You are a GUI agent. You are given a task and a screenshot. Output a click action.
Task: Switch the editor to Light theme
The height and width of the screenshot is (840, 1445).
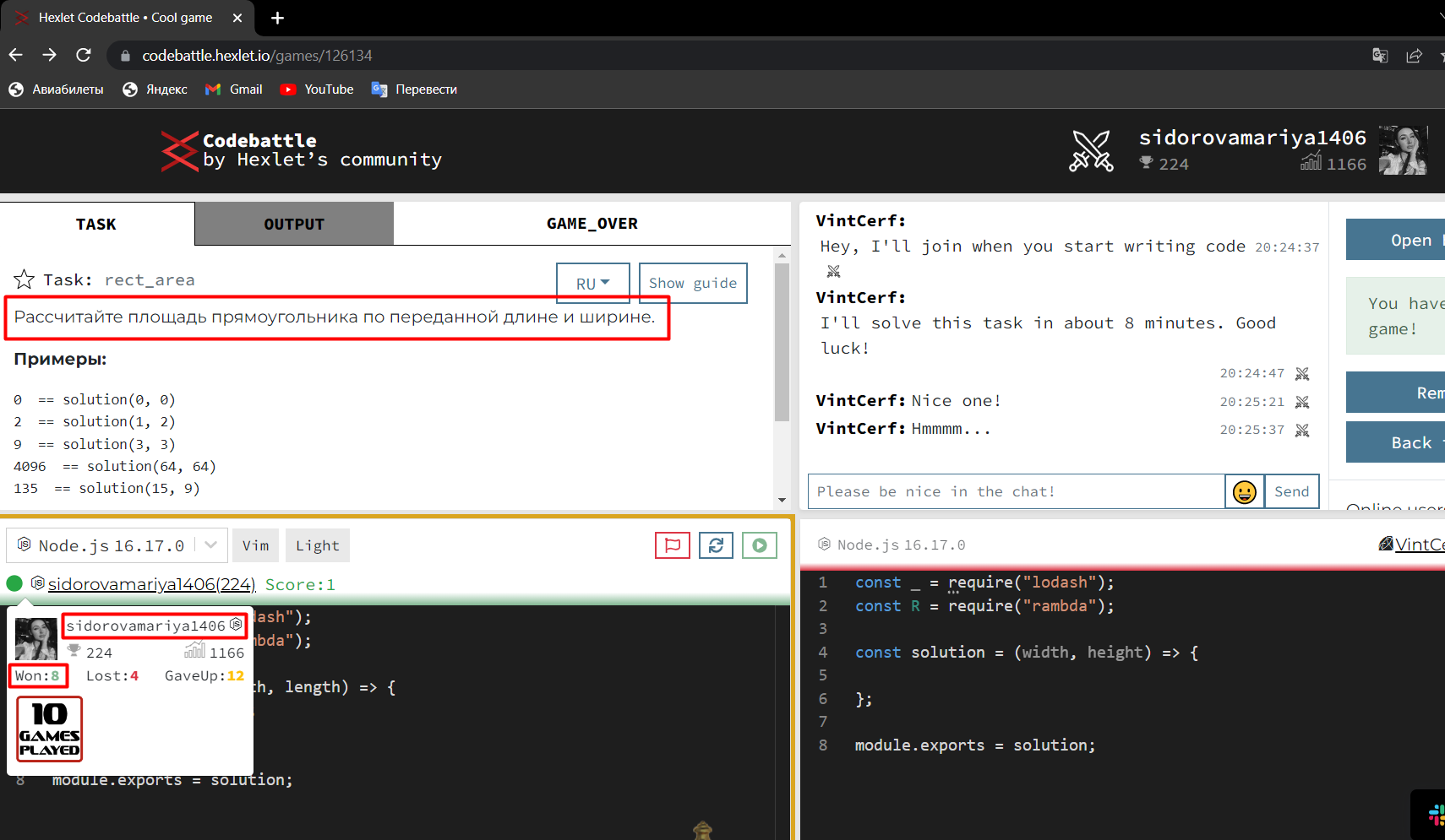pyautogui.click(x=317, y=545)
